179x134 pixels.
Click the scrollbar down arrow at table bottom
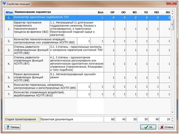[173, 112]
